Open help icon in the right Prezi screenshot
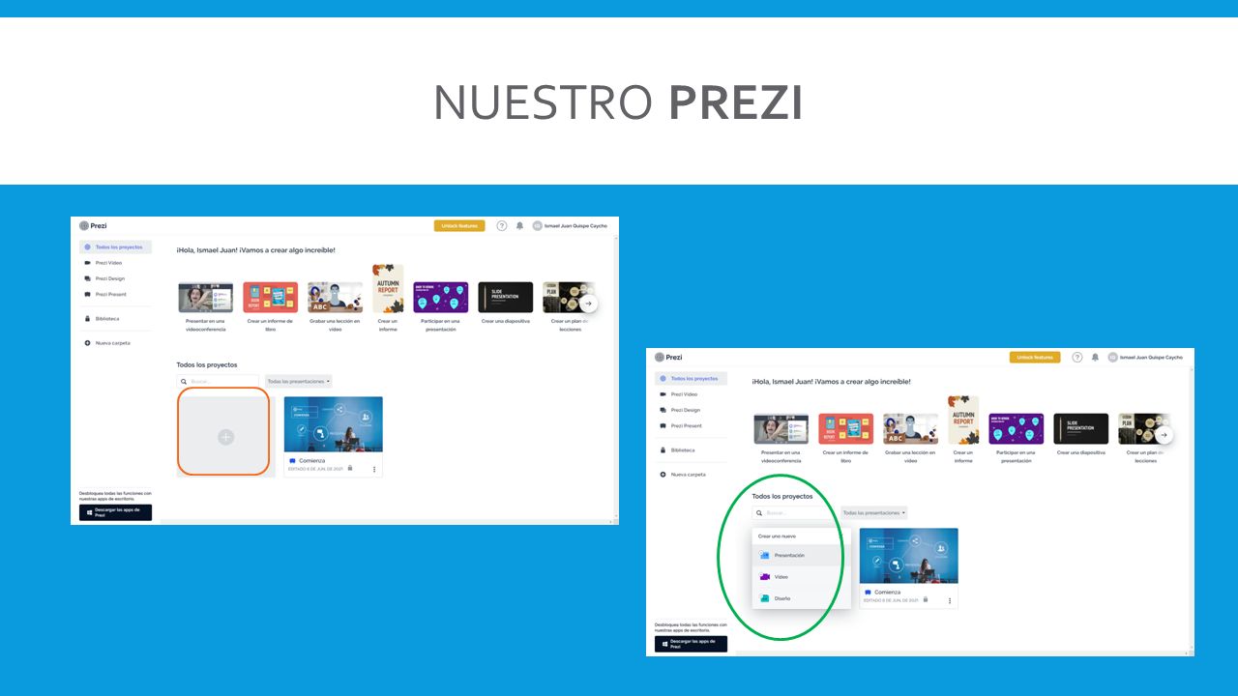This screenshot has height=696, width=1238. (1077, 357)
